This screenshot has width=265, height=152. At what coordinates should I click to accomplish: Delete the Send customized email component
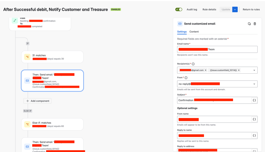[x=255, y=24]
